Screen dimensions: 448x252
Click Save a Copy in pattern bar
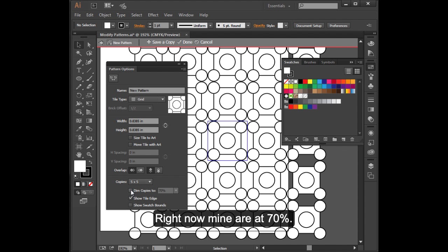tap(161, 42)
